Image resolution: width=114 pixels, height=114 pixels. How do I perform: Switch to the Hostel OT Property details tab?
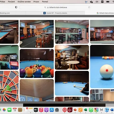point(55,13)
